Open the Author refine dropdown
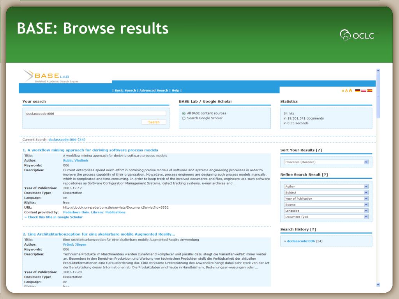 pos(326,186)
